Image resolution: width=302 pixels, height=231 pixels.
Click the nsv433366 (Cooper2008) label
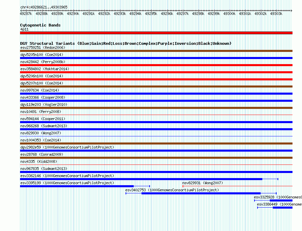click(43, 97)
